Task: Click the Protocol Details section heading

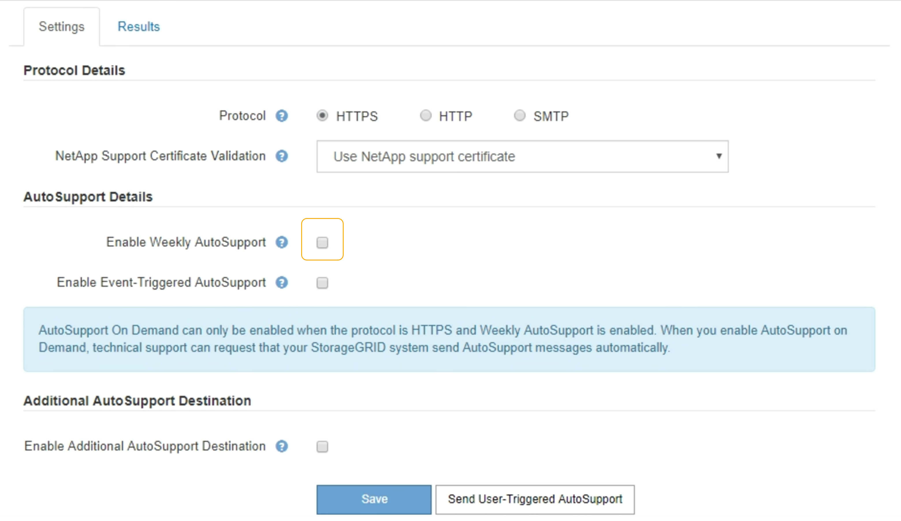Action: click(x=75, y=70)
